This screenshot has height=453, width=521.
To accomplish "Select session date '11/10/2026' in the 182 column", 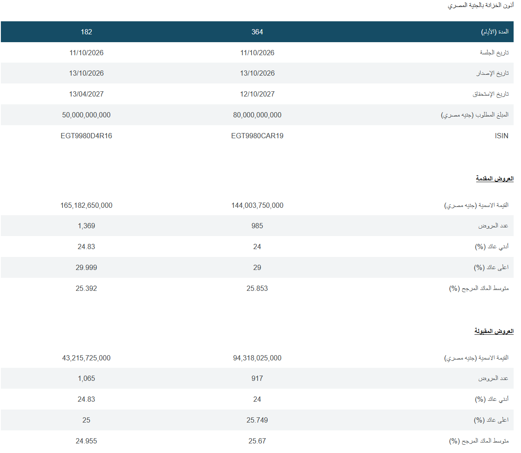I will click(86, 53).
